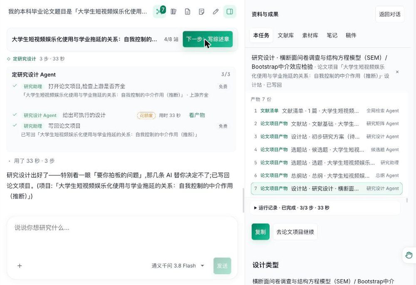This screenshot has height=285, width=416.
Task: Select product row 3 设计站 · 初步研究方案
Action: pyautogui.click(x=326, y=136)
